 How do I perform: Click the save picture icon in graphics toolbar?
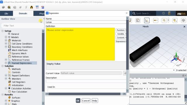(x=138, y=20)
